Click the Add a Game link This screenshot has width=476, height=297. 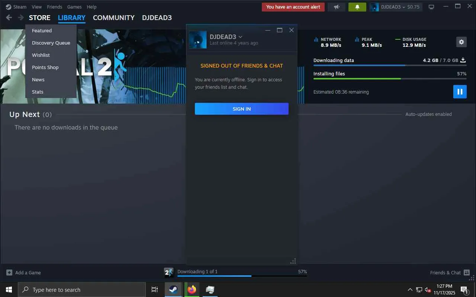tap(28, 272)
